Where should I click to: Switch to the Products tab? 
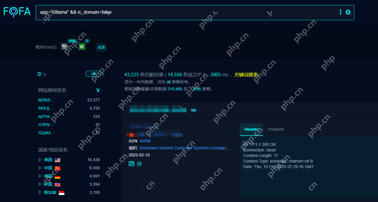pos(275,129)
